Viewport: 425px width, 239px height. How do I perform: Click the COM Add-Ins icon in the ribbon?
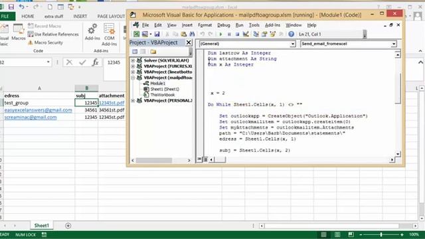pyautogui.click(x=109, y=35)
